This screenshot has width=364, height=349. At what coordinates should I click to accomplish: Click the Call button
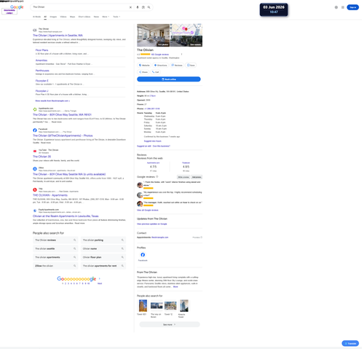tap(155, 72)
